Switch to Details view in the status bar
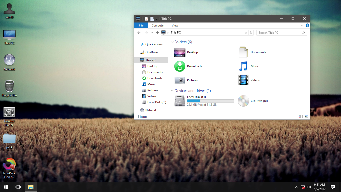The image size is (341, 192). [x=301, y=116]
